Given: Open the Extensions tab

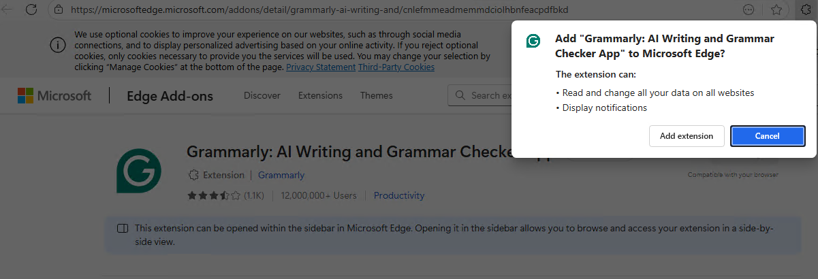Looking at the screenshot, I should pyautogui.click(x=320, y=96).
